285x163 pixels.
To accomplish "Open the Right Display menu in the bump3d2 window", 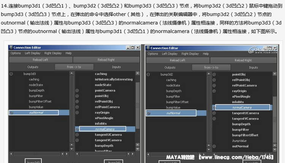I will coord(190,54).
